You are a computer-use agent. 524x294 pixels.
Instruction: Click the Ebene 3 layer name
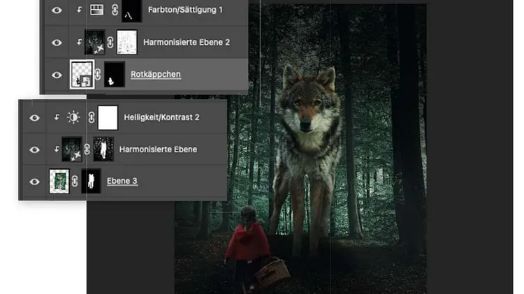click(x=122, y=181)
